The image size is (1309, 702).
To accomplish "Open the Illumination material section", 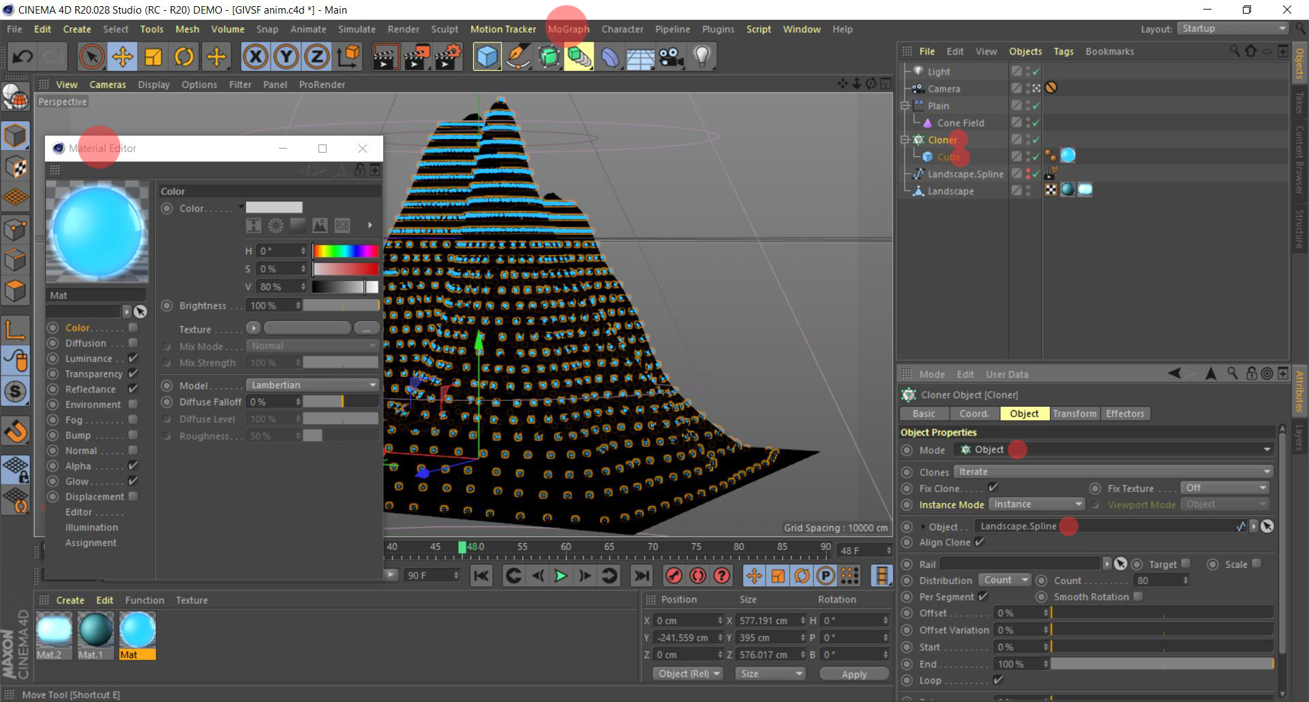I will pos(91,527).
